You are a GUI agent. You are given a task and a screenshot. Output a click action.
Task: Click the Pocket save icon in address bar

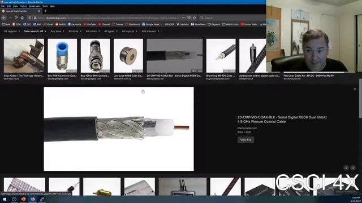click(189, 17)
